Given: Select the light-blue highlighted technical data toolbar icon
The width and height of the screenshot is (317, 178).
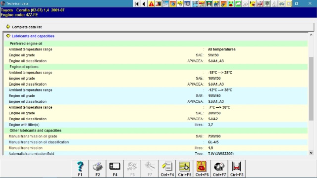Looking at the screenshot, I should tap(165, 3).
